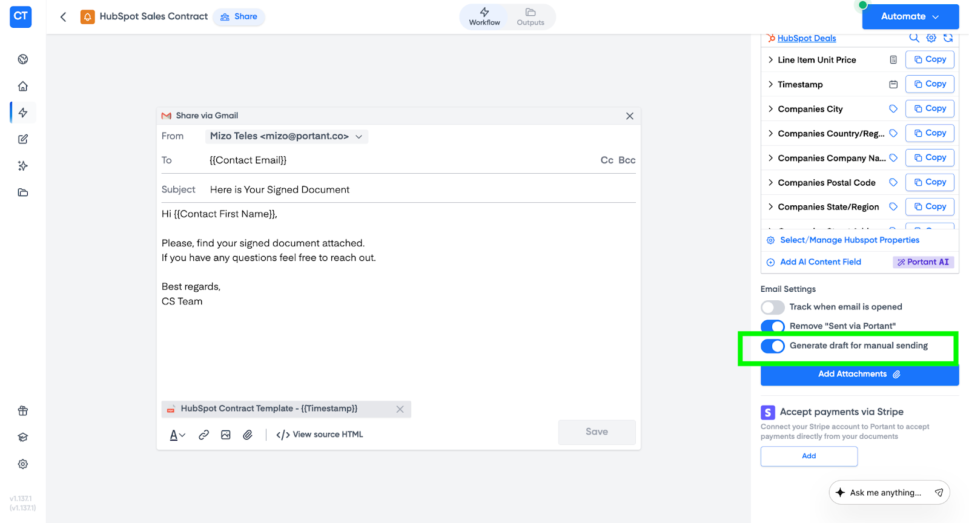
Task: Click the refresh icon beside HubSpot Deals
Action: coord(948,38)
